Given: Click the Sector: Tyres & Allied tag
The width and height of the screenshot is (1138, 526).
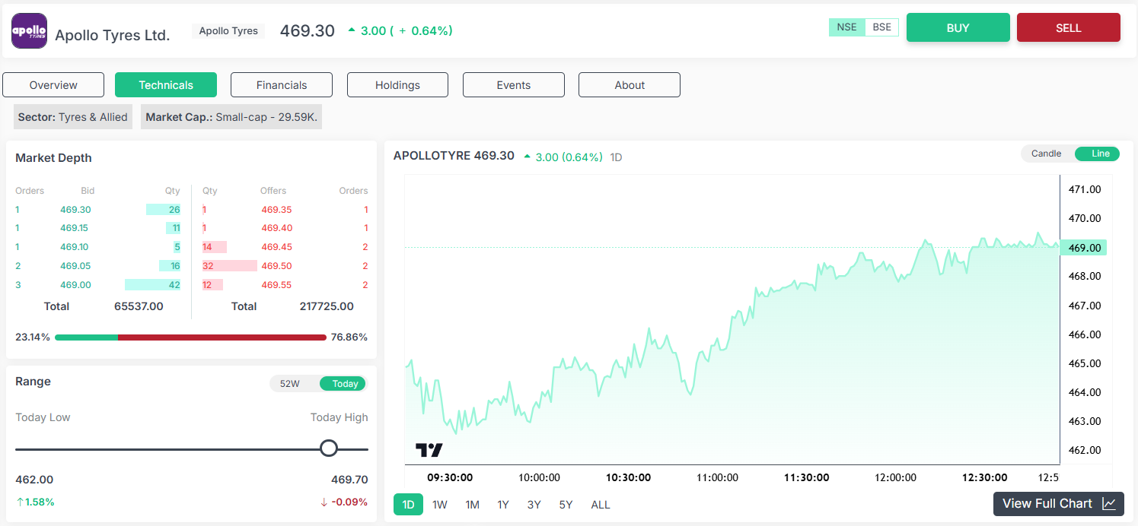Looking at the screenshot, I should pos(73,117).
